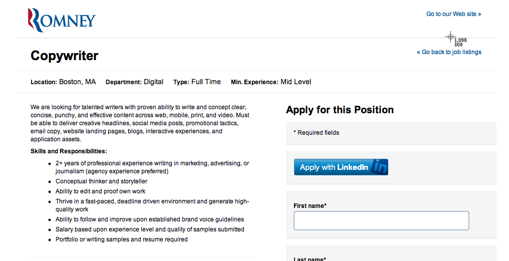Open the 'Go to our Web site' link
509x261 pixels.
point(453,14)
